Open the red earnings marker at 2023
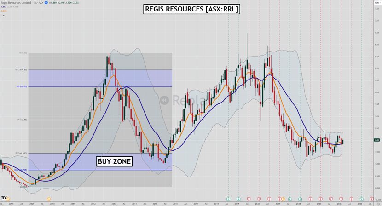This screenshot has height=206, width=382. click(320, 199)
